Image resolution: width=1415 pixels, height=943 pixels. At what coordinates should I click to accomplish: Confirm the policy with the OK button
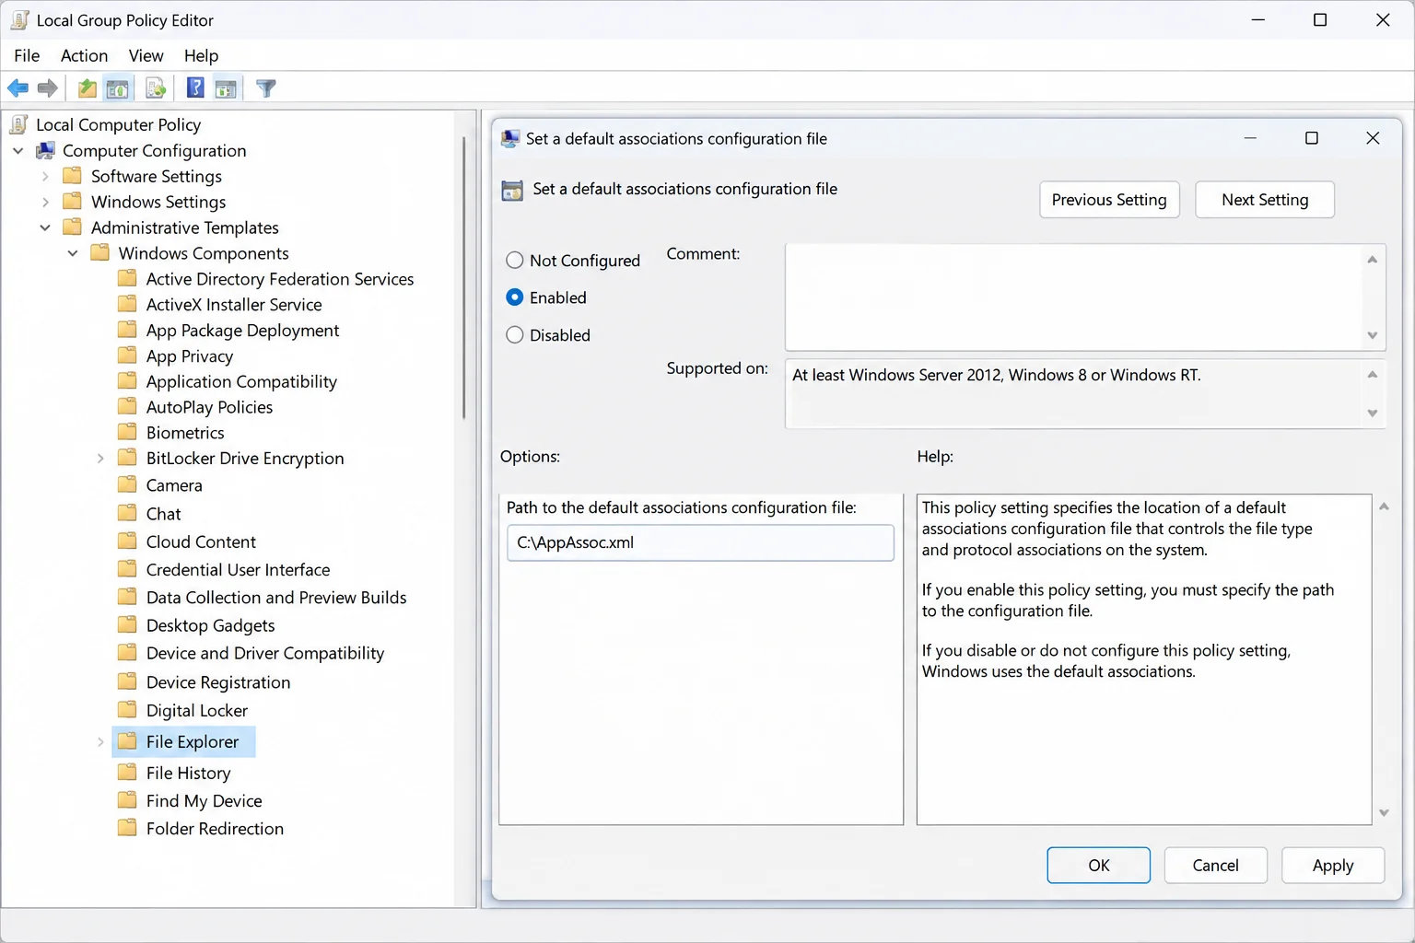1098,865
